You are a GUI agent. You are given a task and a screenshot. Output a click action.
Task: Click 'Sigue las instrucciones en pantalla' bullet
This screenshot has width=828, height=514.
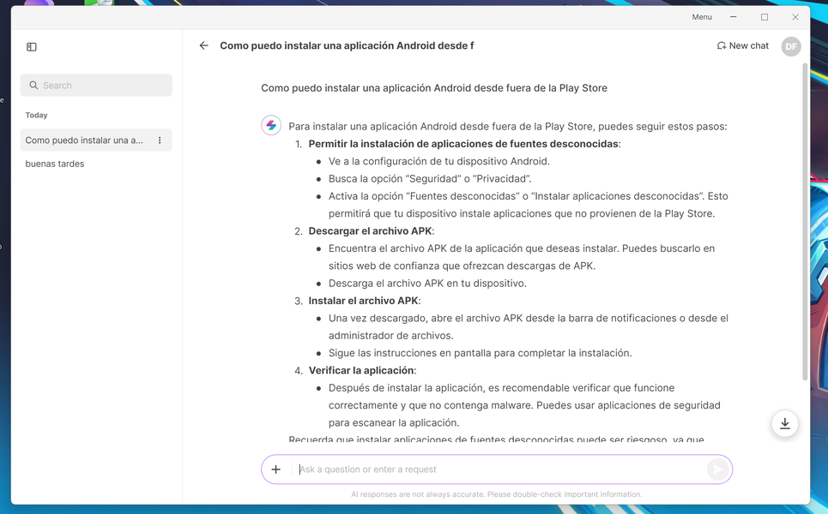click(480, 353)
